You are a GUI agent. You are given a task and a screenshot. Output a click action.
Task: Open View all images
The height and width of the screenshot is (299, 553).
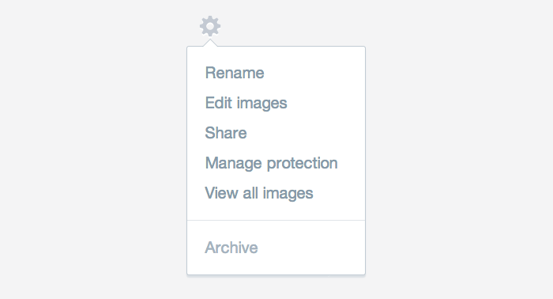(259, 193)
